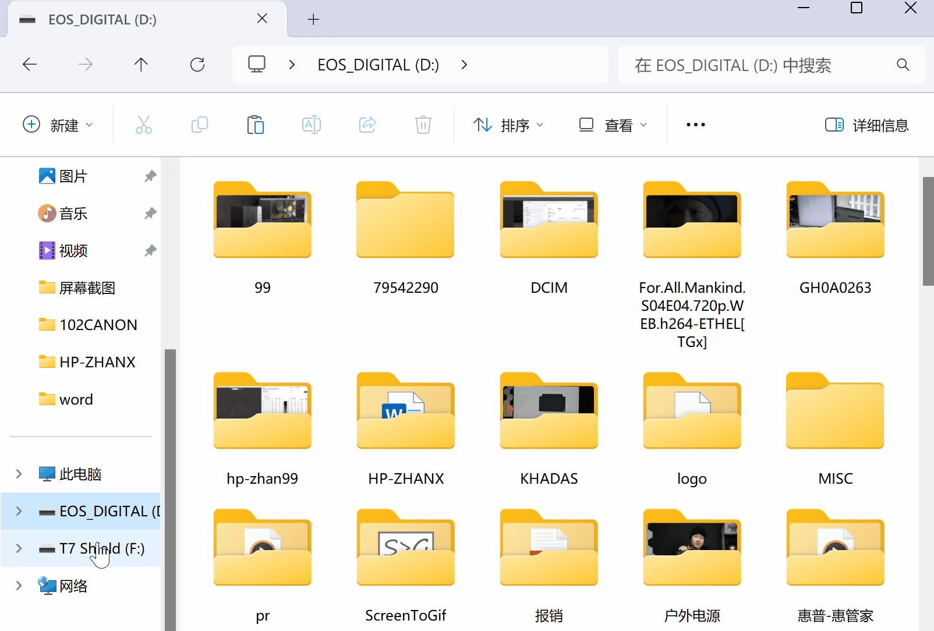The height and width of the screenshot is (631, 934).
Task: Open the 新建 dropdown menu
Action: (x=58, y=125)
